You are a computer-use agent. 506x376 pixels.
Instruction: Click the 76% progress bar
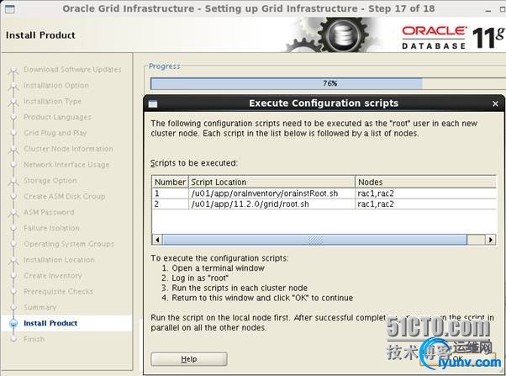pos(328,83)
